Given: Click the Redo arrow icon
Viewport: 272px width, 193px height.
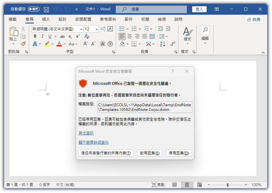Looking at the screenshot, I should pos(67,9).
